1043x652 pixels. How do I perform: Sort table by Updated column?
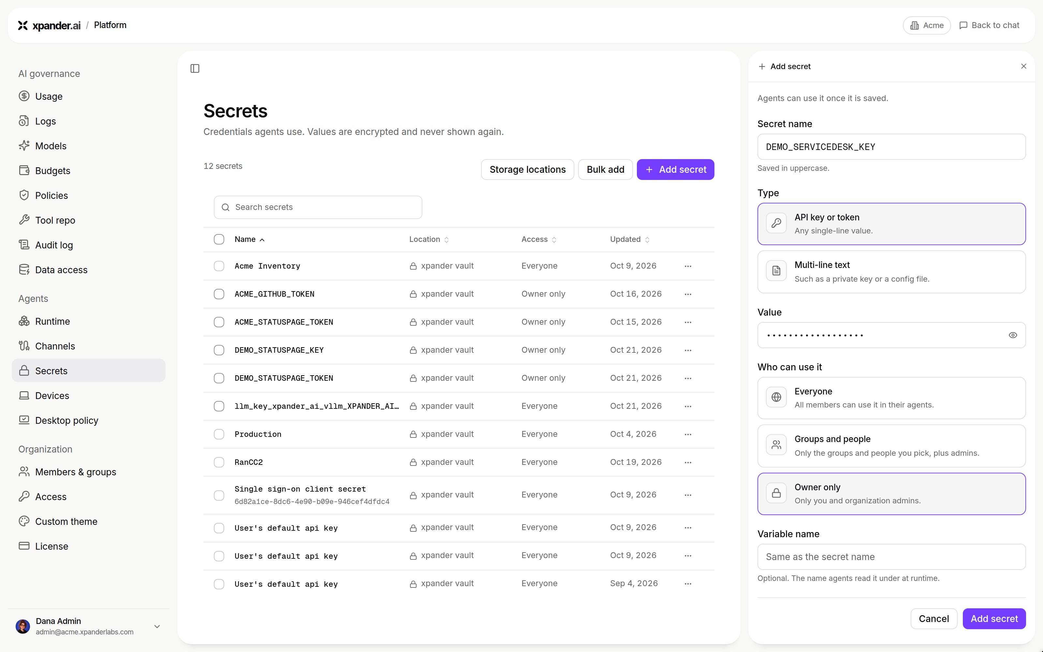(630, 239)
